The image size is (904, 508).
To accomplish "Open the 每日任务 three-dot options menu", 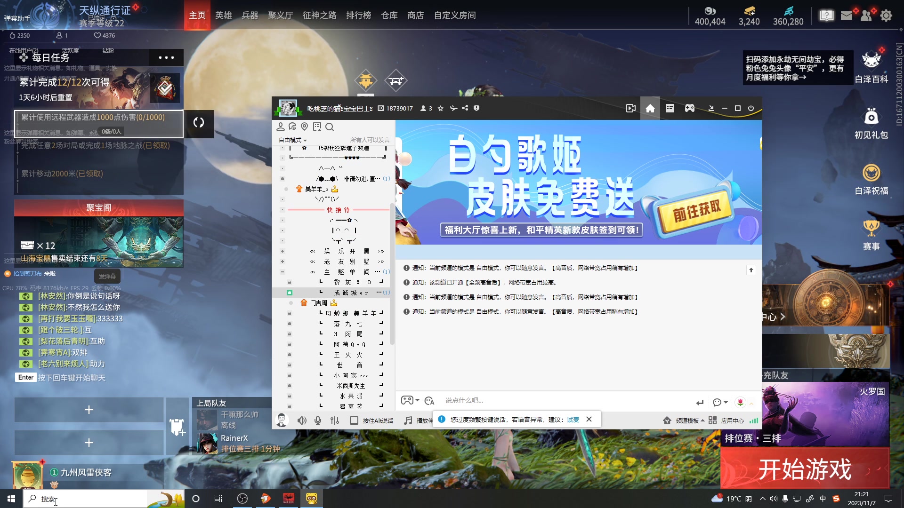I will coord(166,58).
